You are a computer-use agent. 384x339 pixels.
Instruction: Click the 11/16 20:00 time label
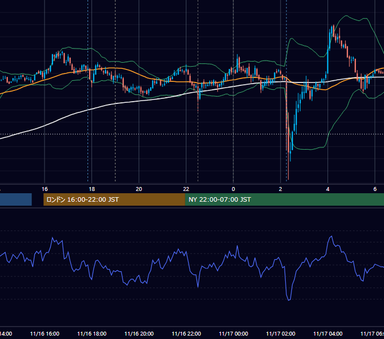click(x=139, y=333)
